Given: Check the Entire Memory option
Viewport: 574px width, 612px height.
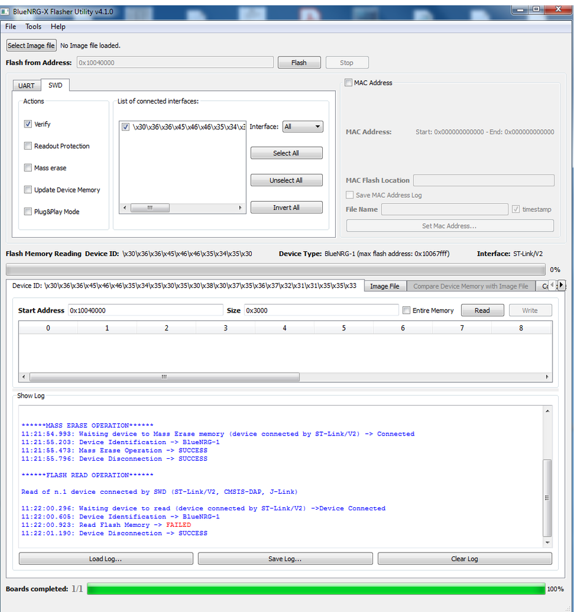Looking at the screenshot, I should [x=406, y=311].
